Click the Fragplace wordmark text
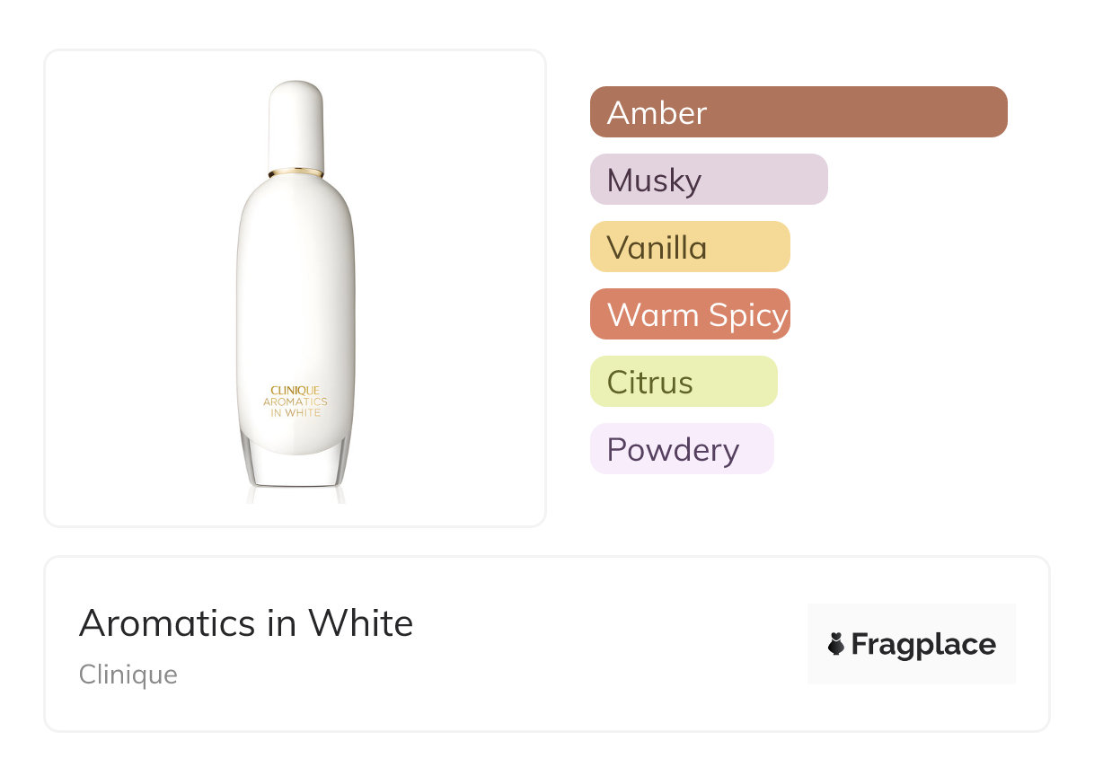This screenshot has height=776, width=1094. pyautogui.click(x=923, y=644)
